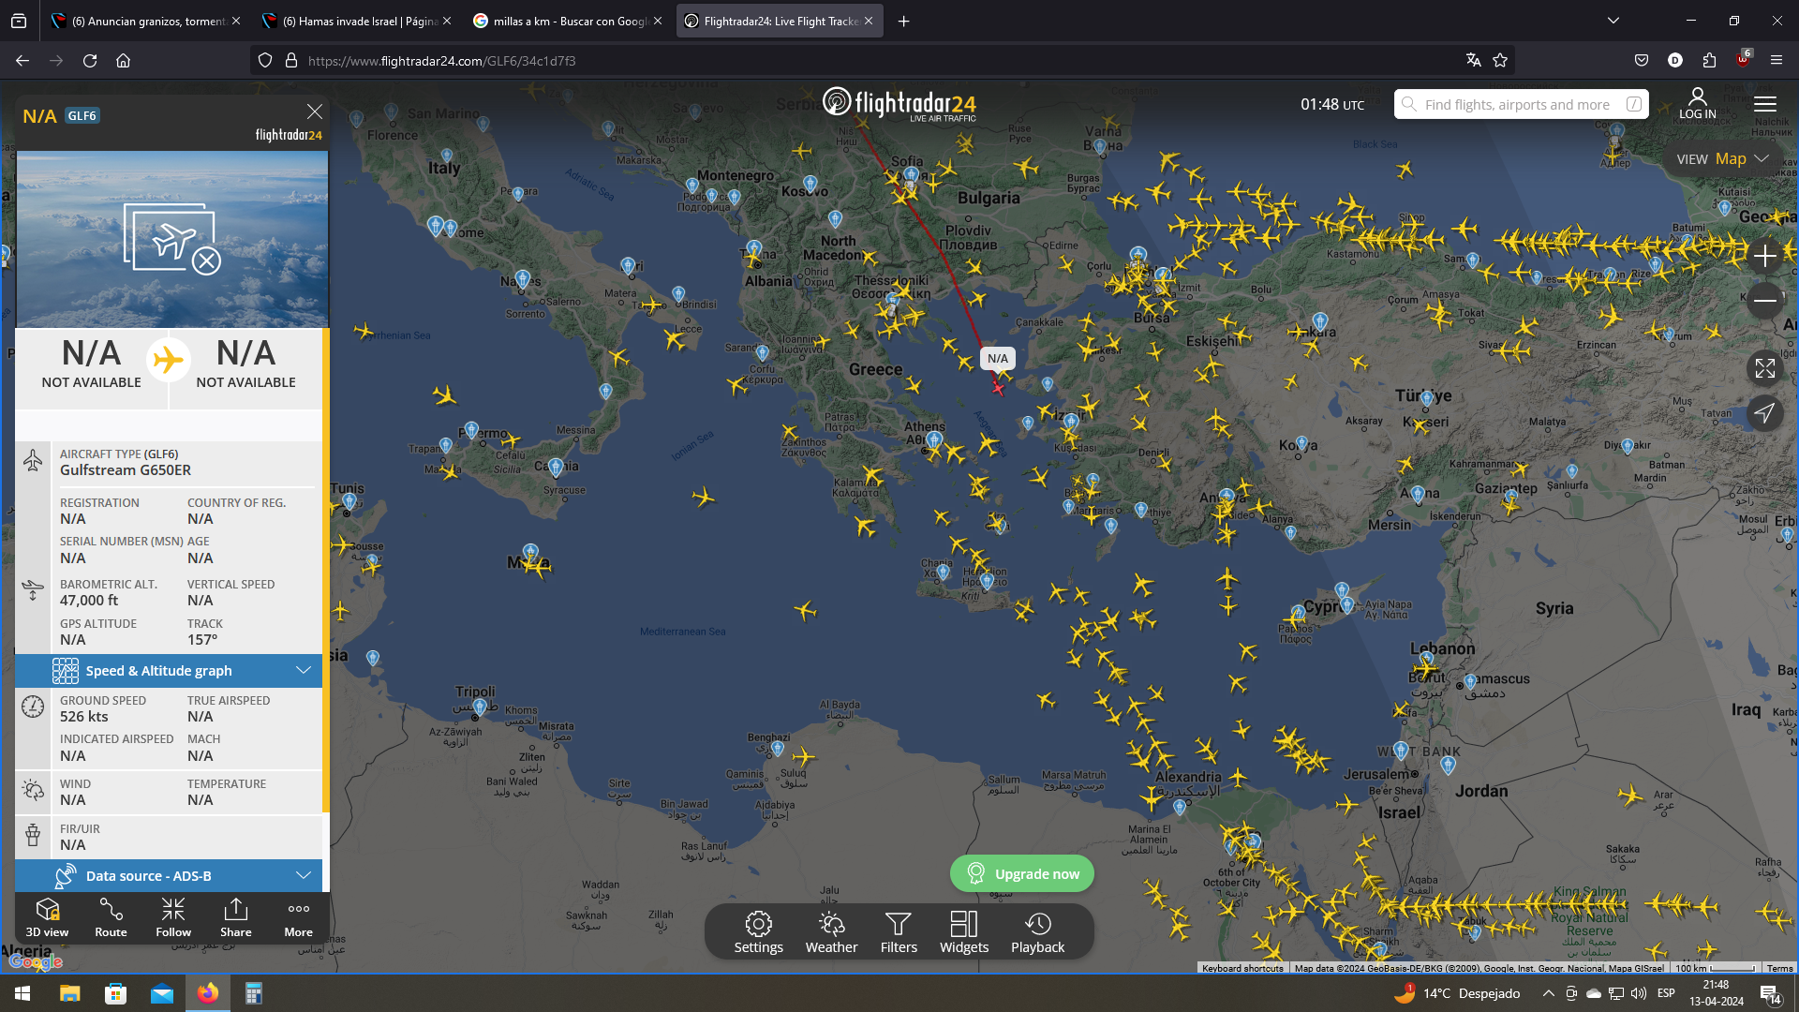Open map Settings

(x=758, y=932)
